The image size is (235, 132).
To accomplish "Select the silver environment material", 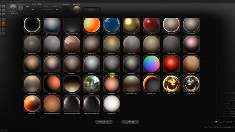I will click(92, 84).
